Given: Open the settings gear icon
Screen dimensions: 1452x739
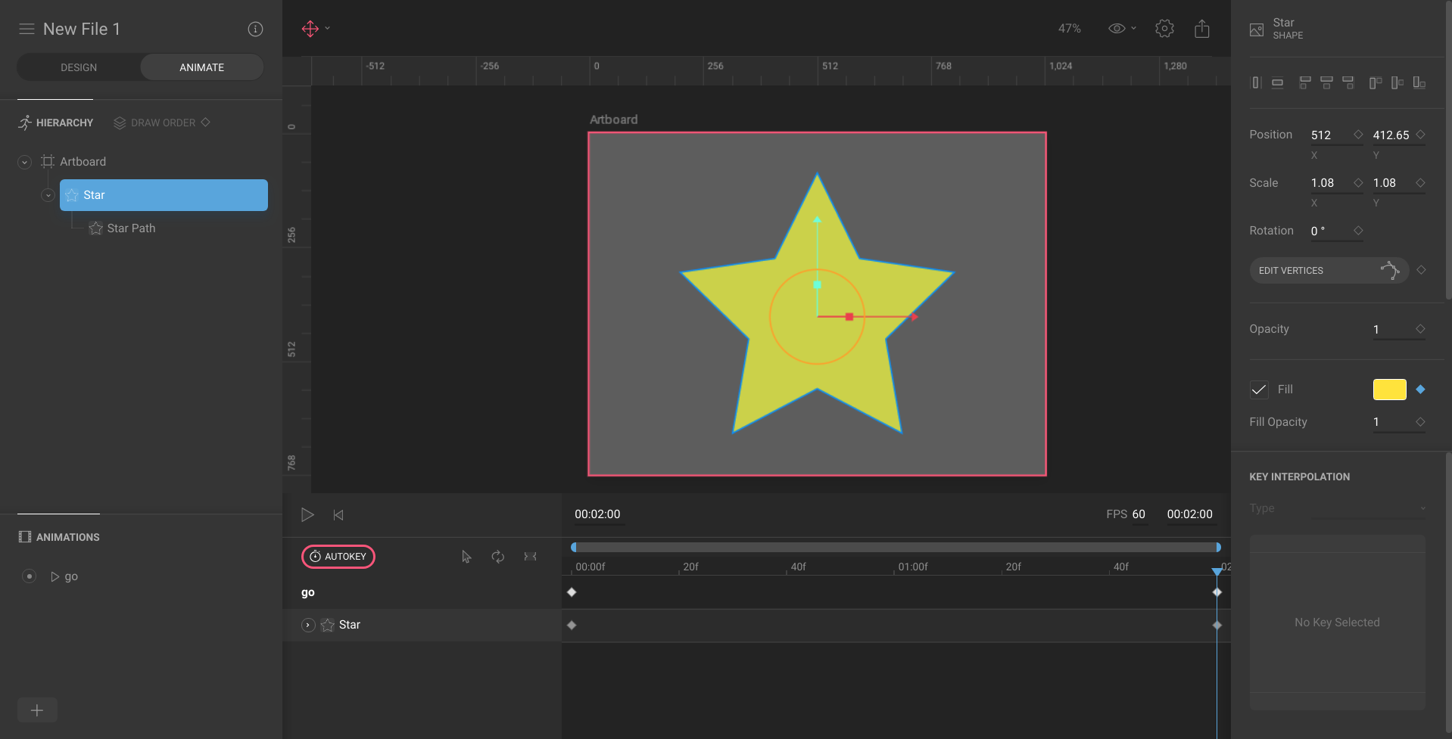Looking at the screenshot, I should click(1164, 28).
